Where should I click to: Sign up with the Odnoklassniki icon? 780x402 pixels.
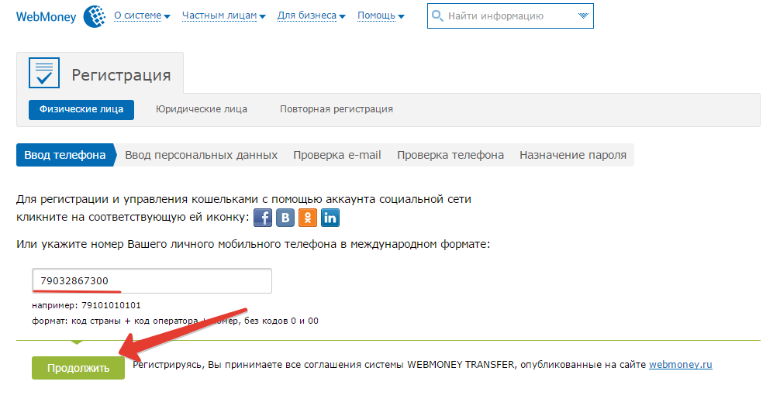point(307,218)
